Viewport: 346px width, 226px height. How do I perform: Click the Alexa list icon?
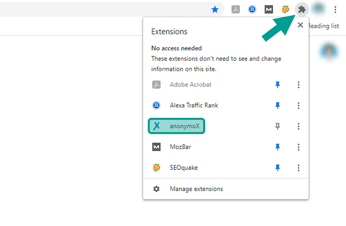(156, 105)
